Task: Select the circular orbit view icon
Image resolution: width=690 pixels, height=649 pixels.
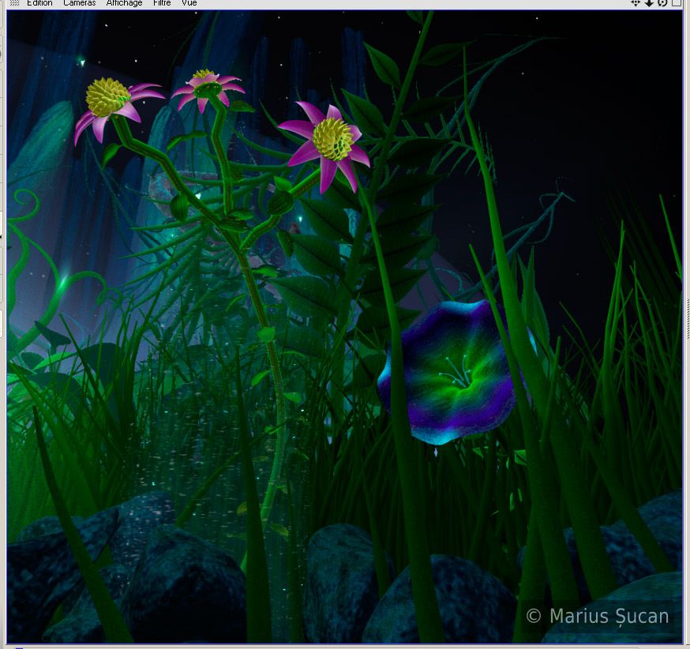Action: (662, 3)
